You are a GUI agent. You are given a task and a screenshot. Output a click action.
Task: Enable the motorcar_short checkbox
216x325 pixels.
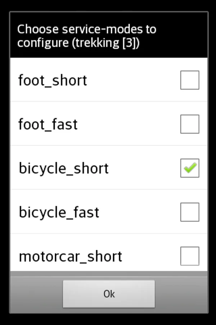(x=189, y=256)
